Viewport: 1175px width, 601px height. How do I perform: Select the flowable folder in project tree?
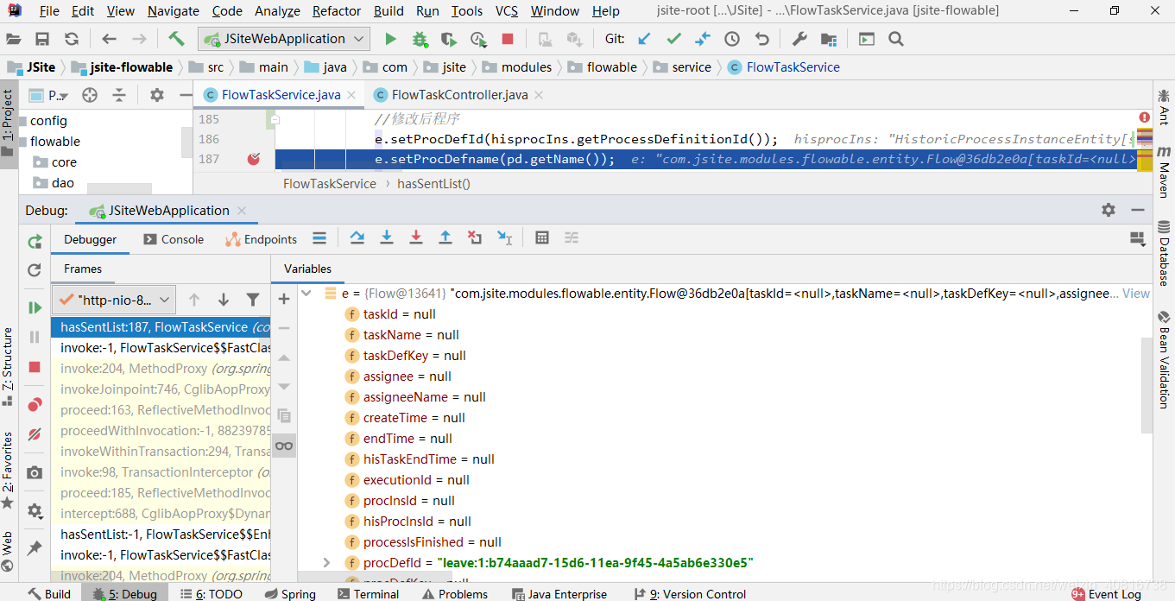[x=55, y=142]
